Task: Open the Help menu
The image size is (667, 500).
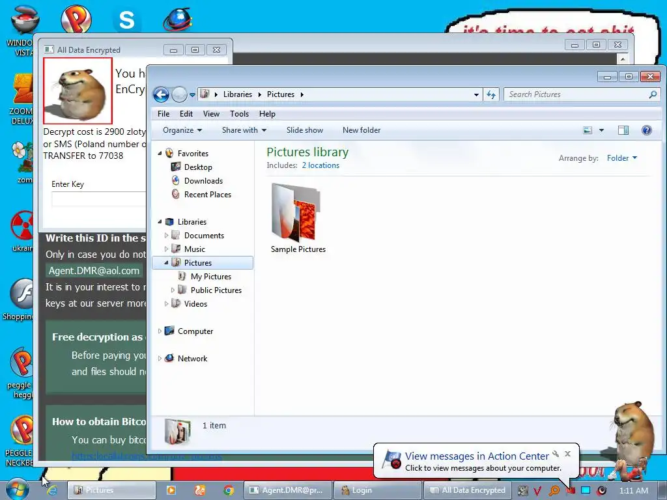Action: tap(267, 113)
